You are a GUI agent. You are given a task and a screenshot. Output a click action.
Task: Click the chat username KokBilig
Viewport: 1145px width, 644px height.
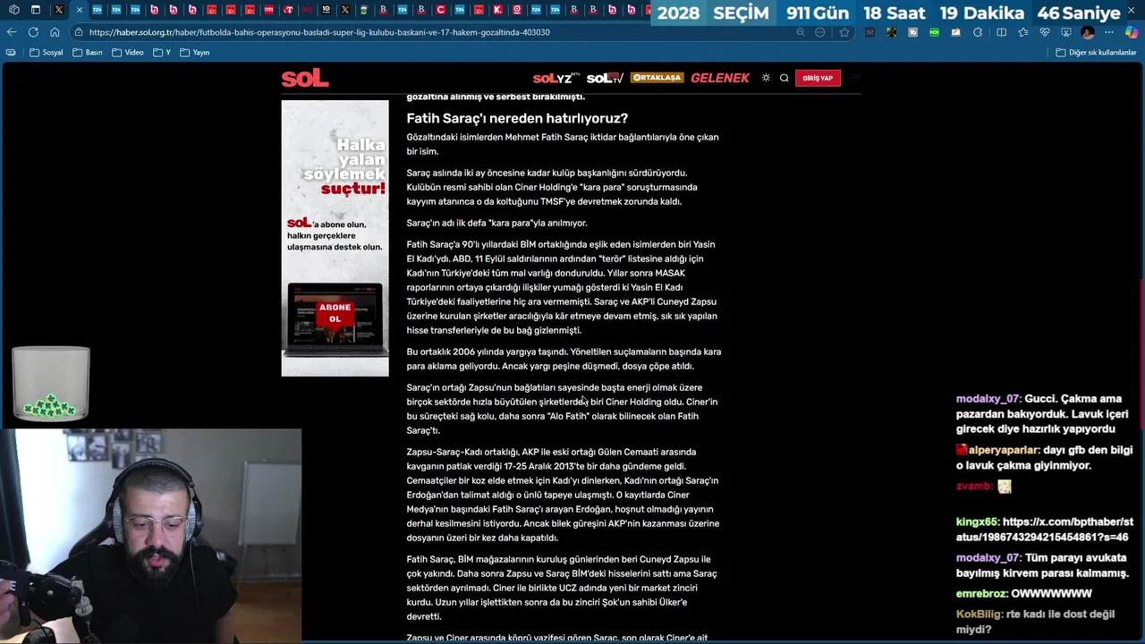tap(980, 614)
